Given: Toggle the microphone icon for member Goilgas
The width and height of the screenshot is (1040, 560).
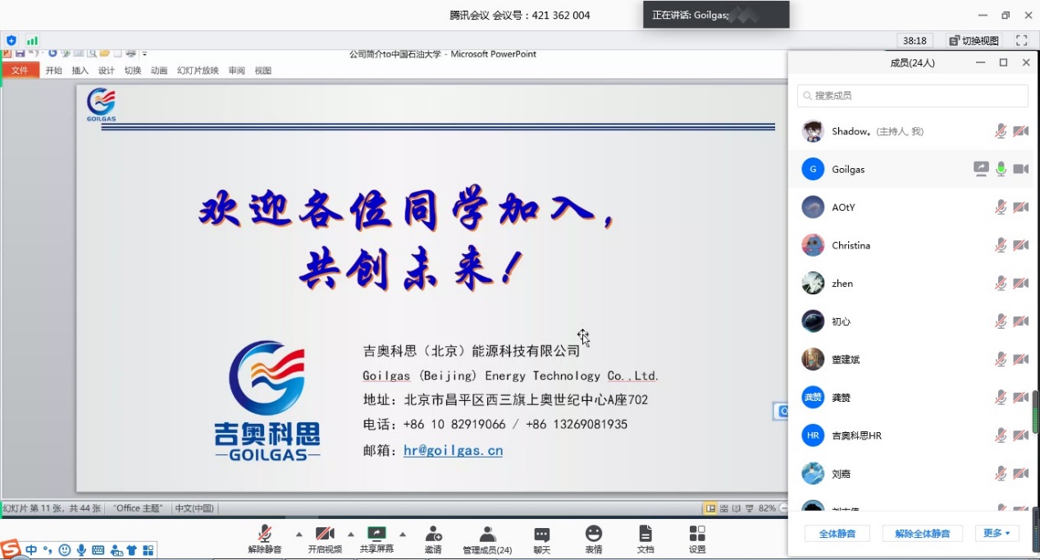Looking at the screenshot, I should [x=1001, y=169].
